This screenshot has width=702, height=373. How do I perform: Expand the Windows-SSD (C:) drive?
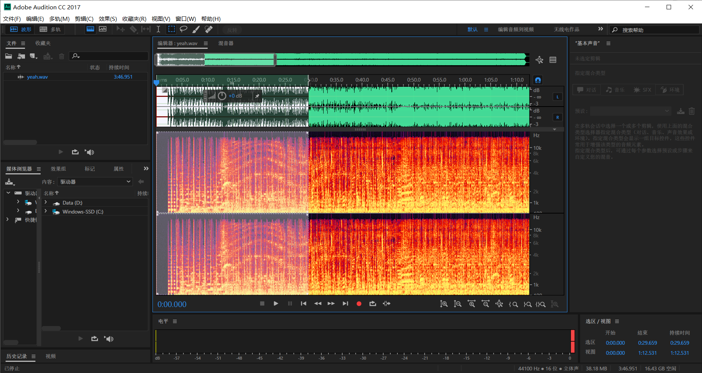tap(46, 212)
